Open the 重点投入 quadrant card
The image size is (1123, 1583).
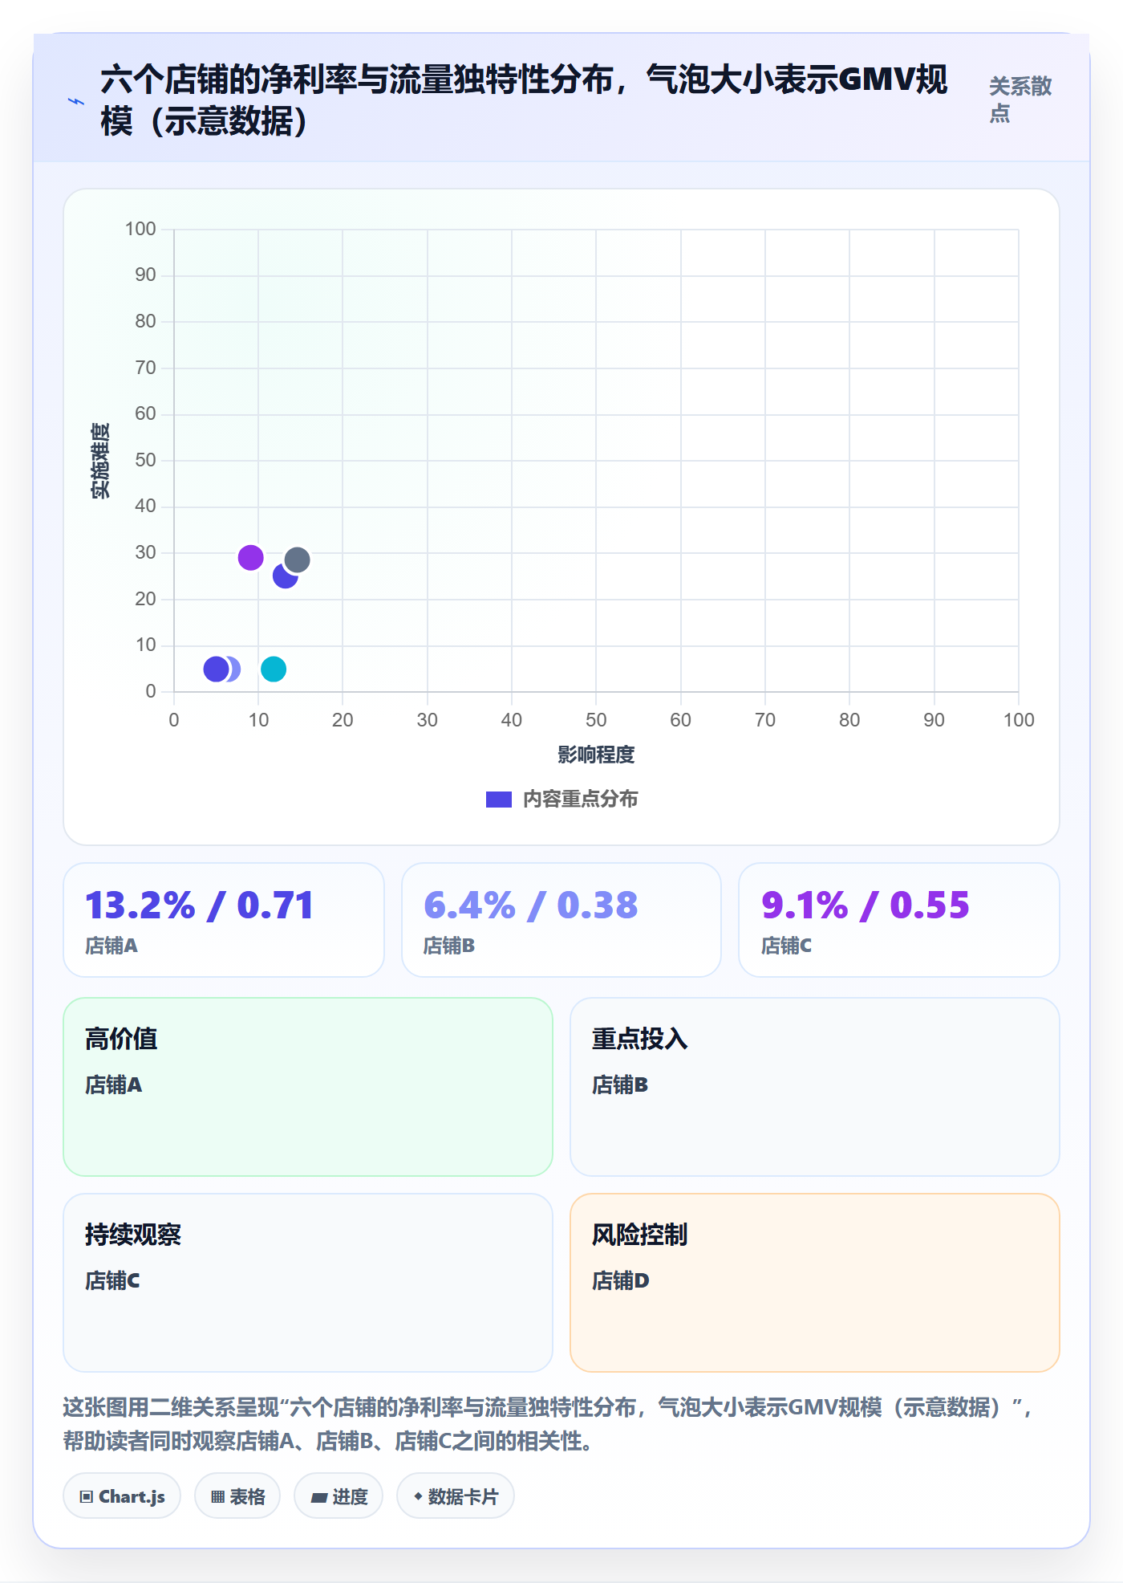pyautogui.click(x=815, y=1087)
